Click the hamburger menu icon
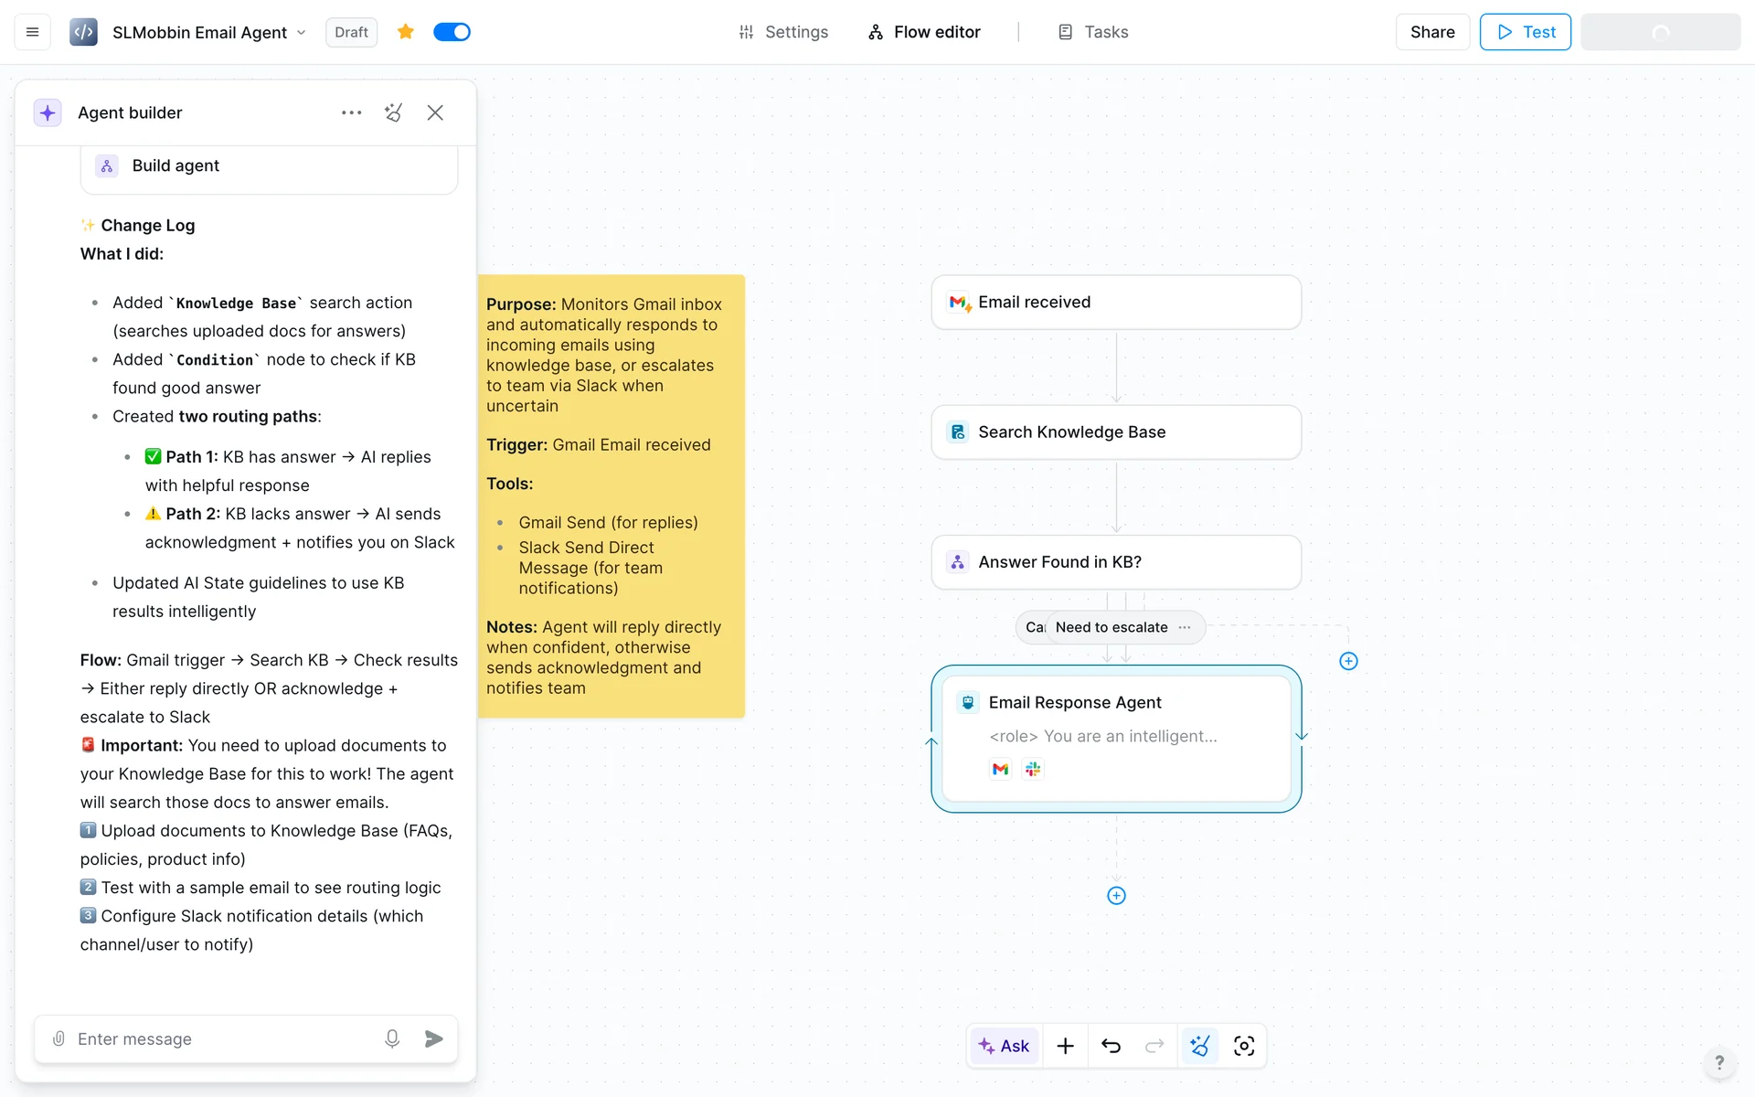Viewport: 1755px width, 1097px height. coord(33,32)
